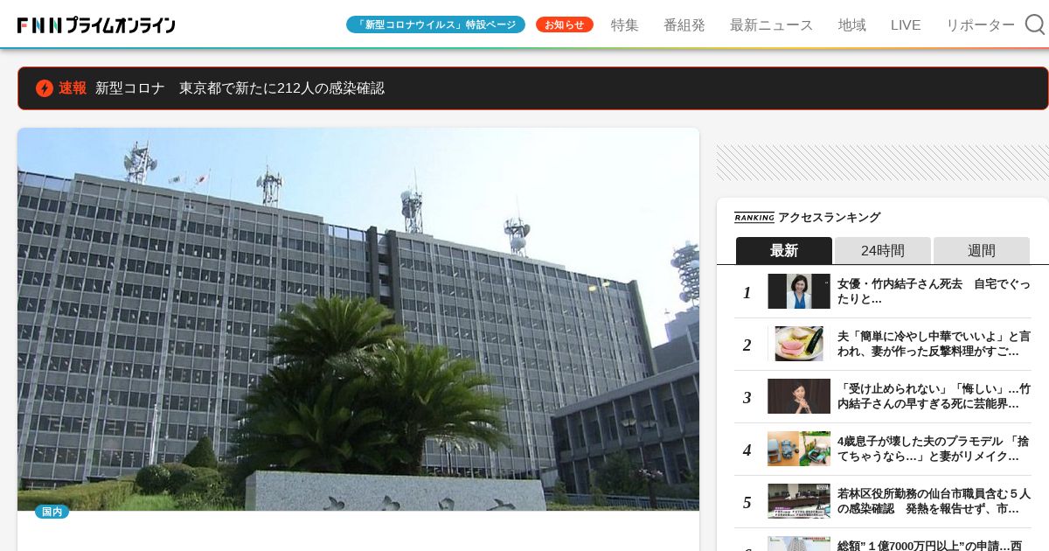Click the FNN Prime Online logo

click(96, 25)
